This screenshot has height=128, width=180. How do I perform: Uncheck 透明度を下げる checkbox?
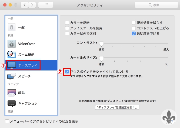(x=134, y=33)
